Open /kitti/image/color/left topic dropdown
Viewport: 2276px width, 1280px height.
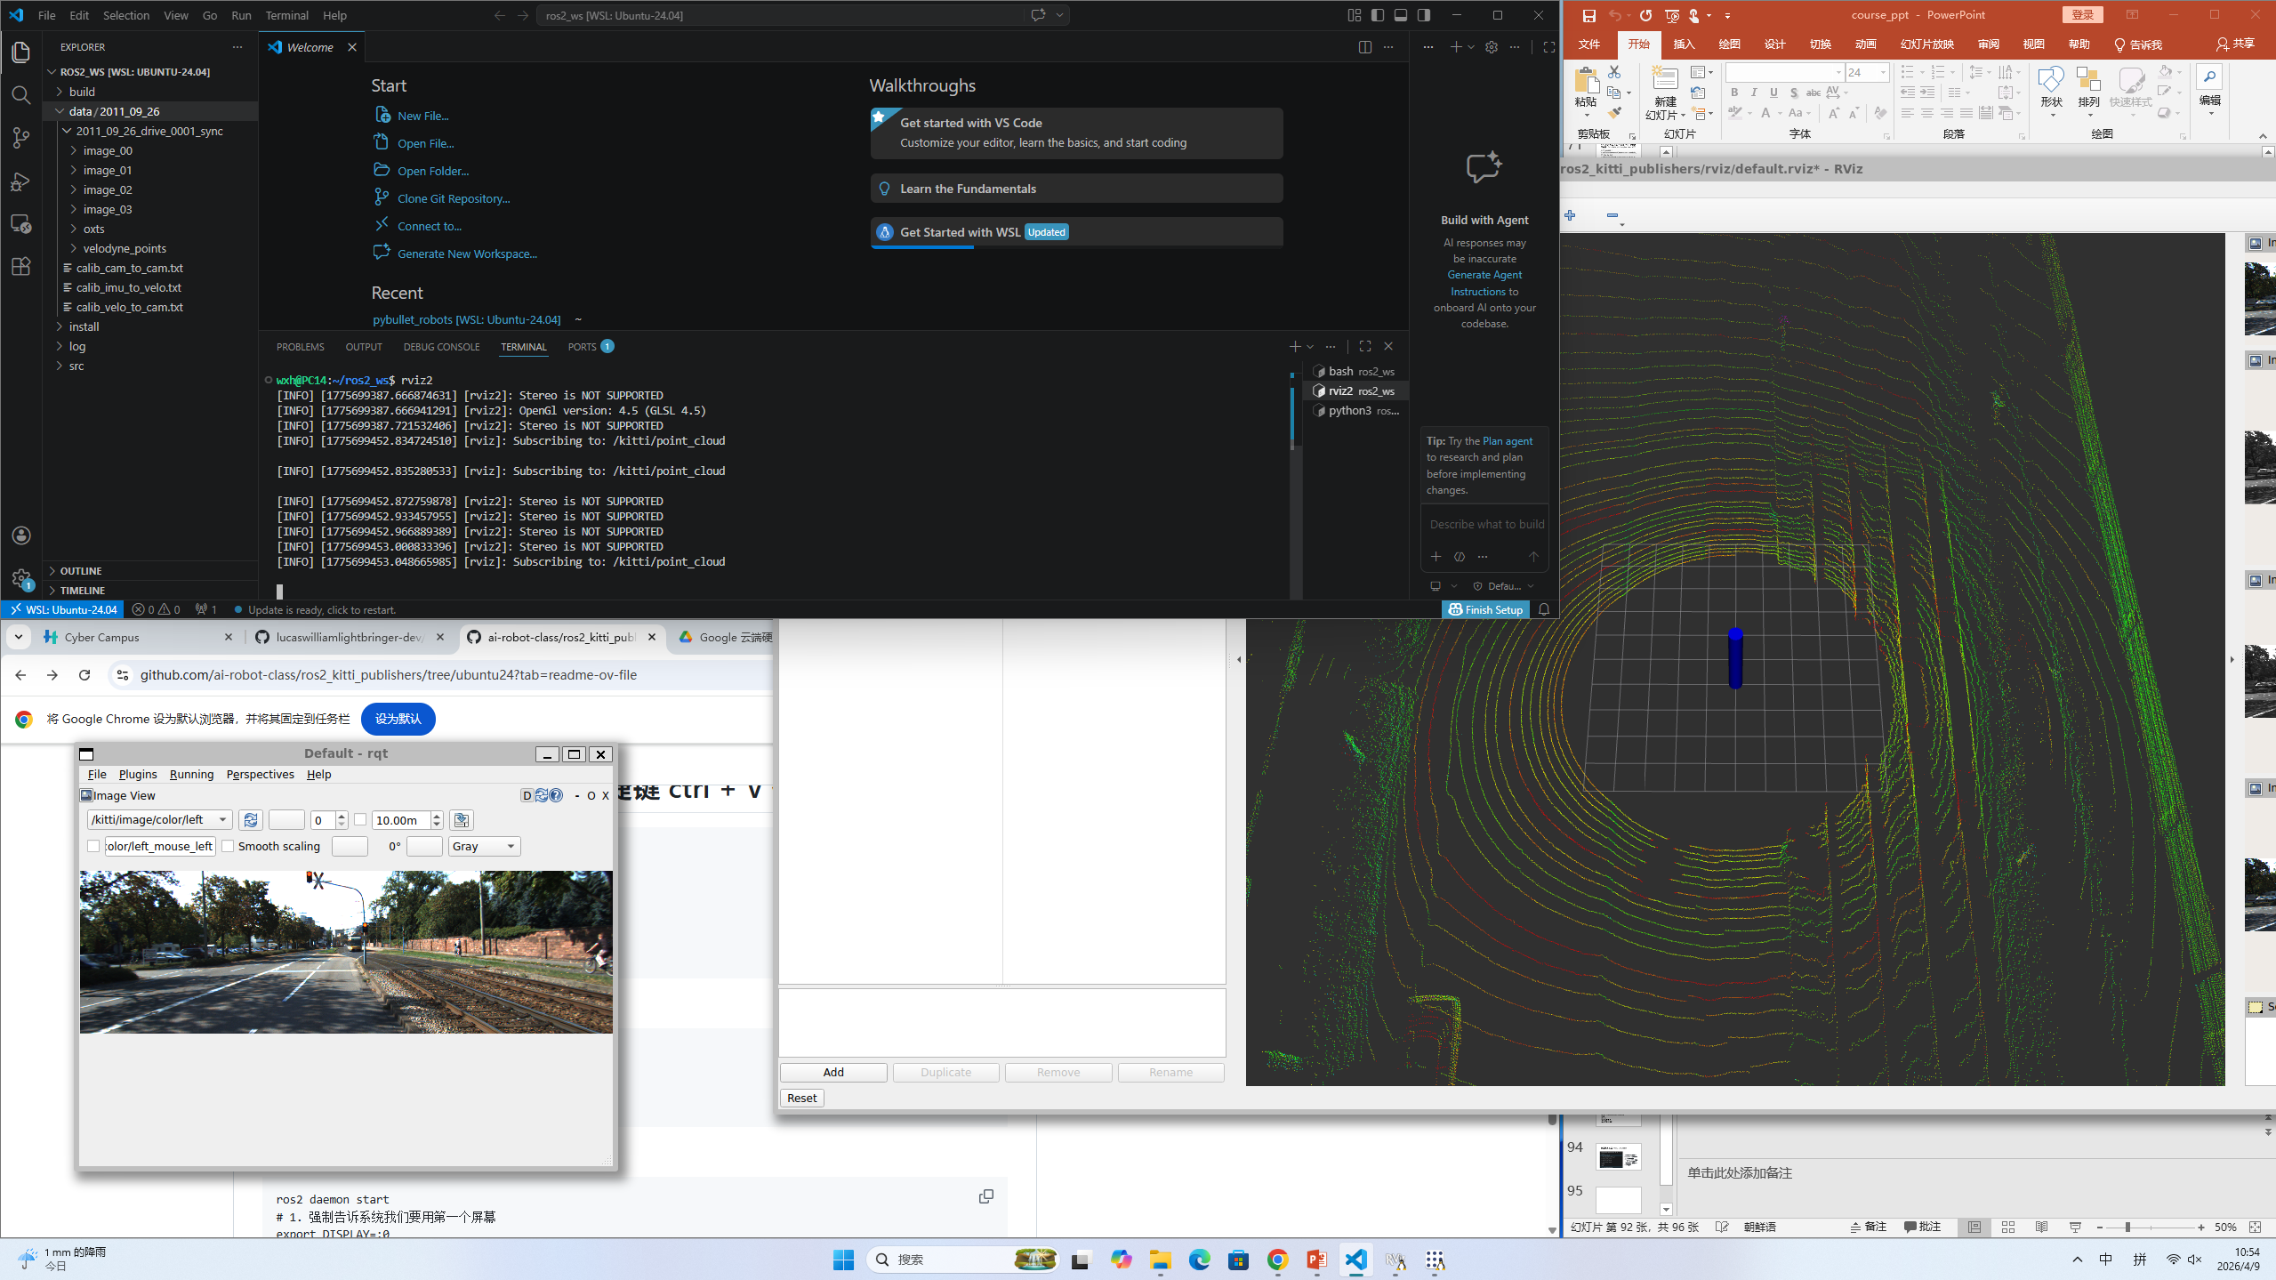pyautogui.click(x=160, y=820)
